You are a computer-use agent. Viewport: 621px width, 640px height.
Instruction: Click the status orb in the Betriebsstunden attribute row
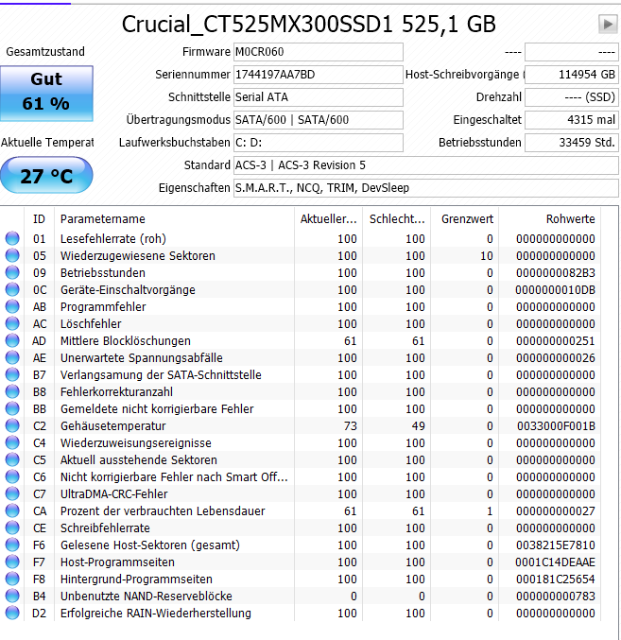click(12, 272)
